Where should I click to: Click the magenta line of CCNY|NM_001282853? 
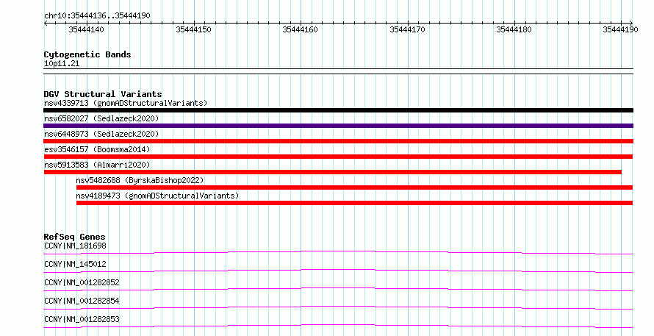click(338, 326)
